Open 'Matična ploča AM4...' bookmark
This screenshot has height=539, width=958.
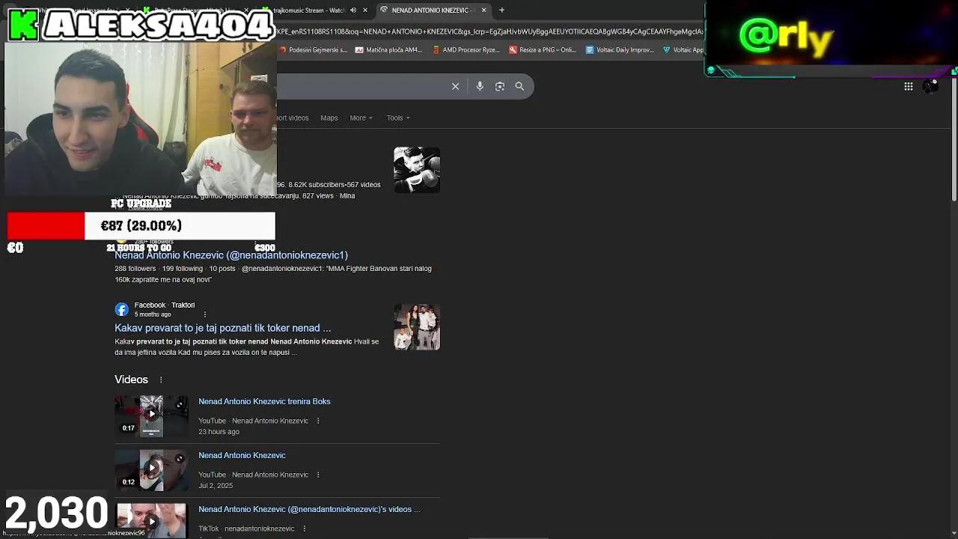point(388,50)
